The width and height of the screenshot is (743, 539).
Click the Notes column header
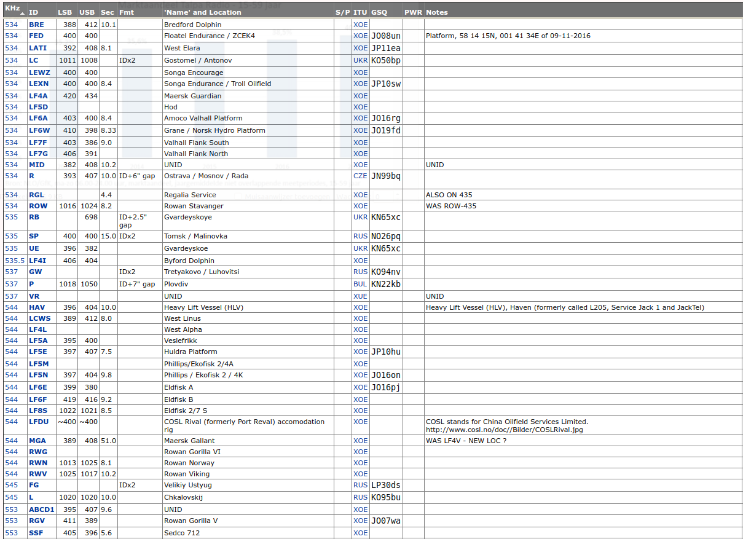click(x=436, y=12)
